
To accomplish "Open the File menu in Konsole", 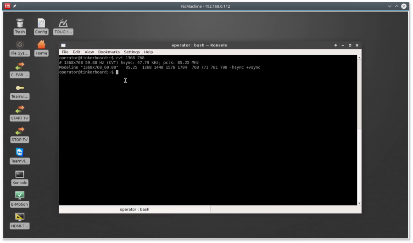I will 65,52.
